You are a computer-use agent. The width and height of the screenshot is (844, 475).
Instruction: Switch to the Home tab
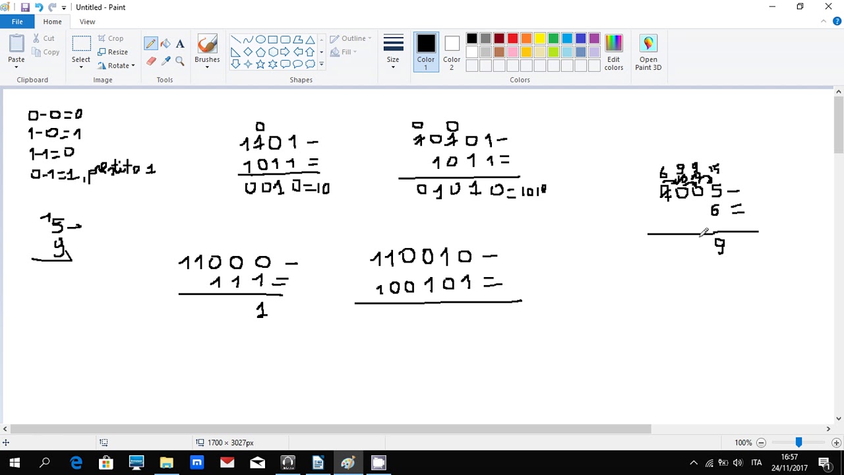click(52, 22)
